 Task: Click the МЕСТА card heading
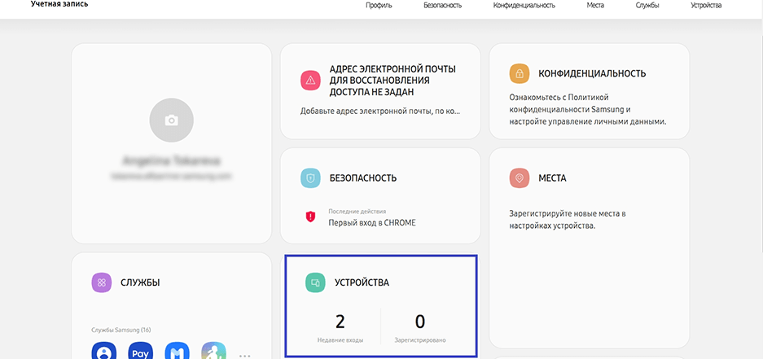(552, 178)
